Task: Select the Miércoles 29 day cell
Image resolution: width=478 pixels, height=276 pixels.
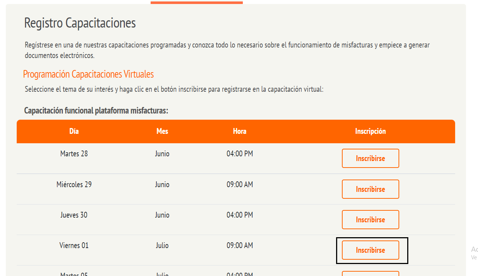Action: (x=74, y=185)
